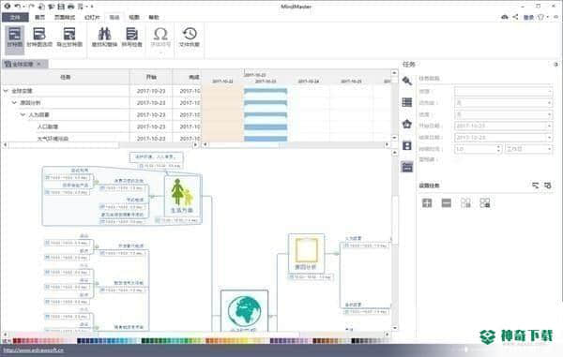The image size is (563, 357).
Task: Pick a dark blue swatch from the color bar
Action: point(80,340)
